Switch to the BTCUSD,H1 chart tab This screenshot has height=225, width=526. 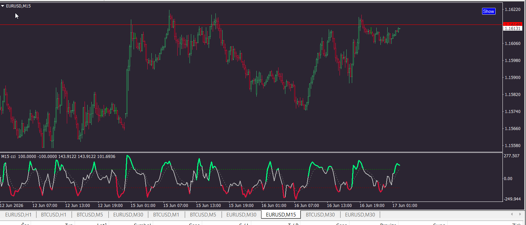coord(54,215)
